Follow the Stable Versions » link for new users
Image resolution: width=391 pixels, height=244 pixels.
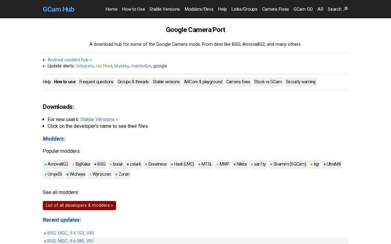pos(99,119)
